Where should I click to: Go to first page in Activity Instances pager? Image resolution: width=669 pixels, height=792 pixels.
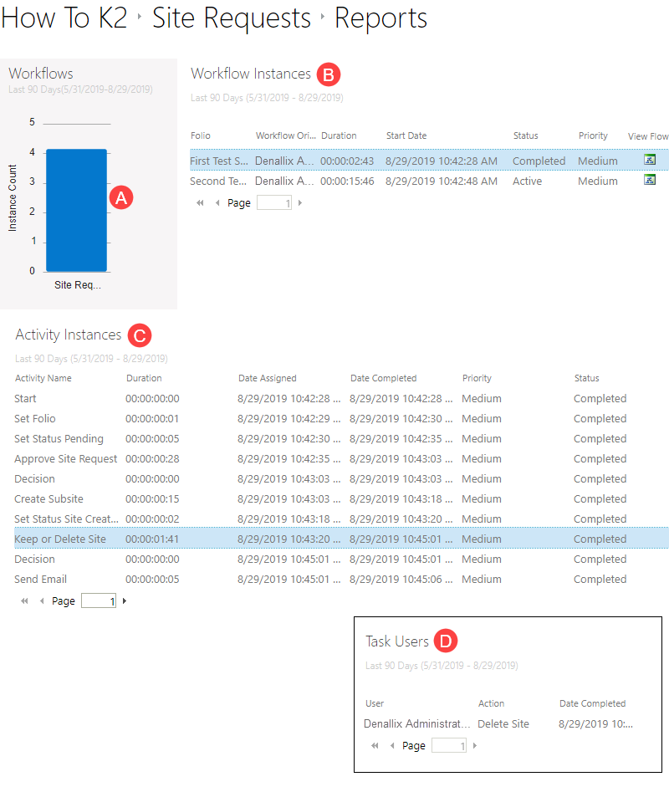24,600
